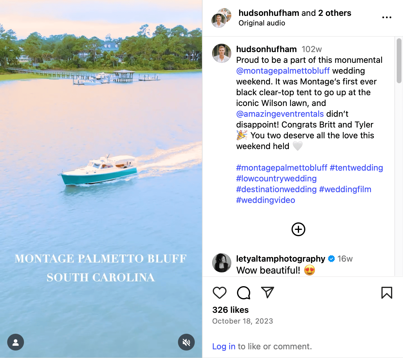Click the comments panel scrollbar
Screen dimensions: 403x358
(399, 60)
